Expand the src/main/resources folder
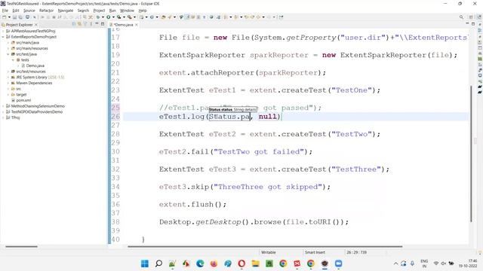The image size is (483, 271). (x=8, y=48)
